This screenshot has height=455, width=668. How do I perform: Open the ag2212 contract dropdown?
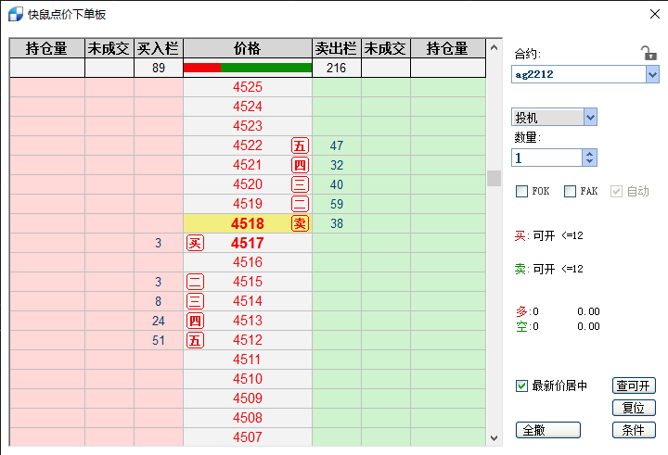651,74
